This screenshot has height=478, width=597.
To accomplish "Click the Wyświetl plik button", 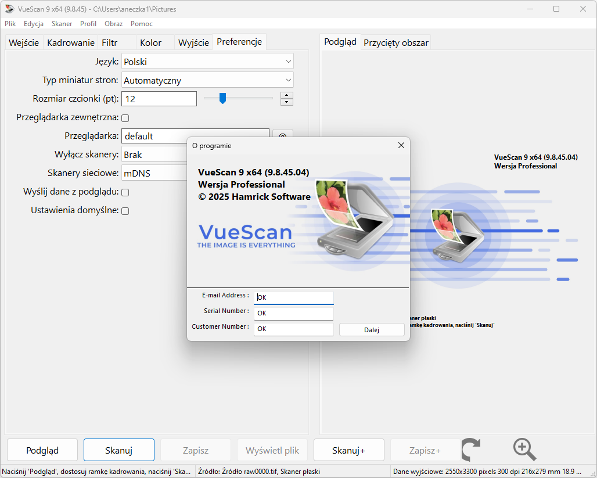I will pos(272,450).
